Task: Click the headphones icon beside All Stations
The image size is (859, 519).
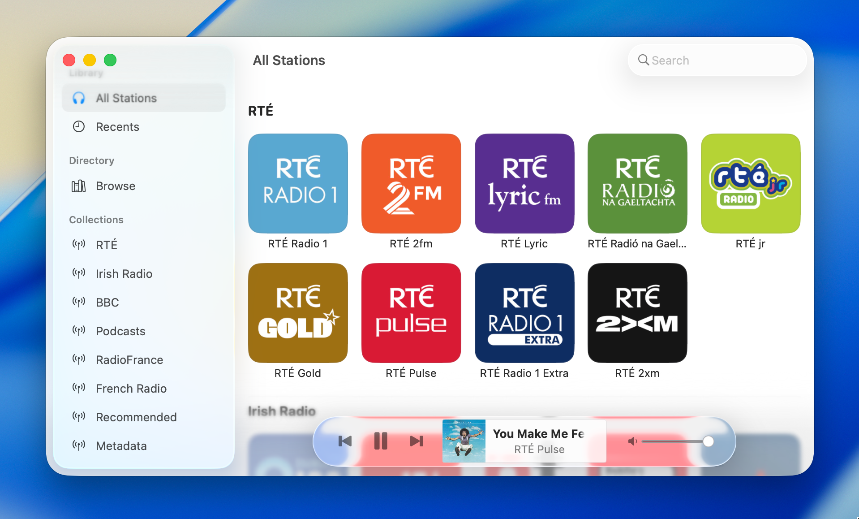Action: pyautogui.click(x=79, y=98)
